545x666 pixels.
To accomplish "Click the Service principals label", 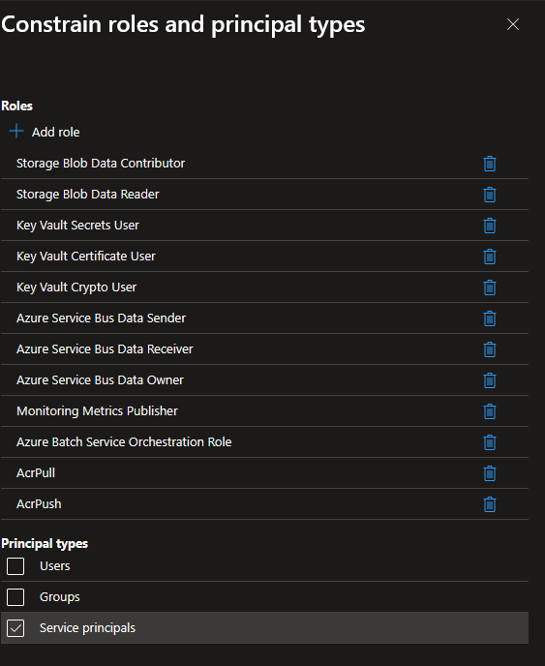I will [87, 628].
